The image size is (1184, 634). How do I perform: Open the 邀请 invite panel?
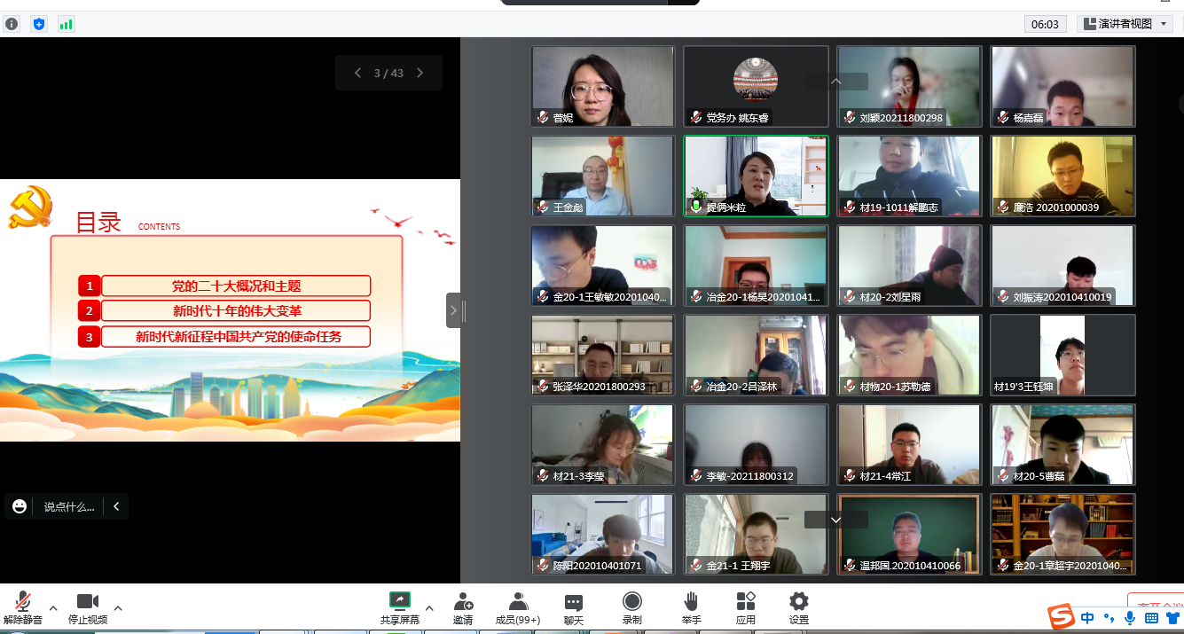(462, 607)
